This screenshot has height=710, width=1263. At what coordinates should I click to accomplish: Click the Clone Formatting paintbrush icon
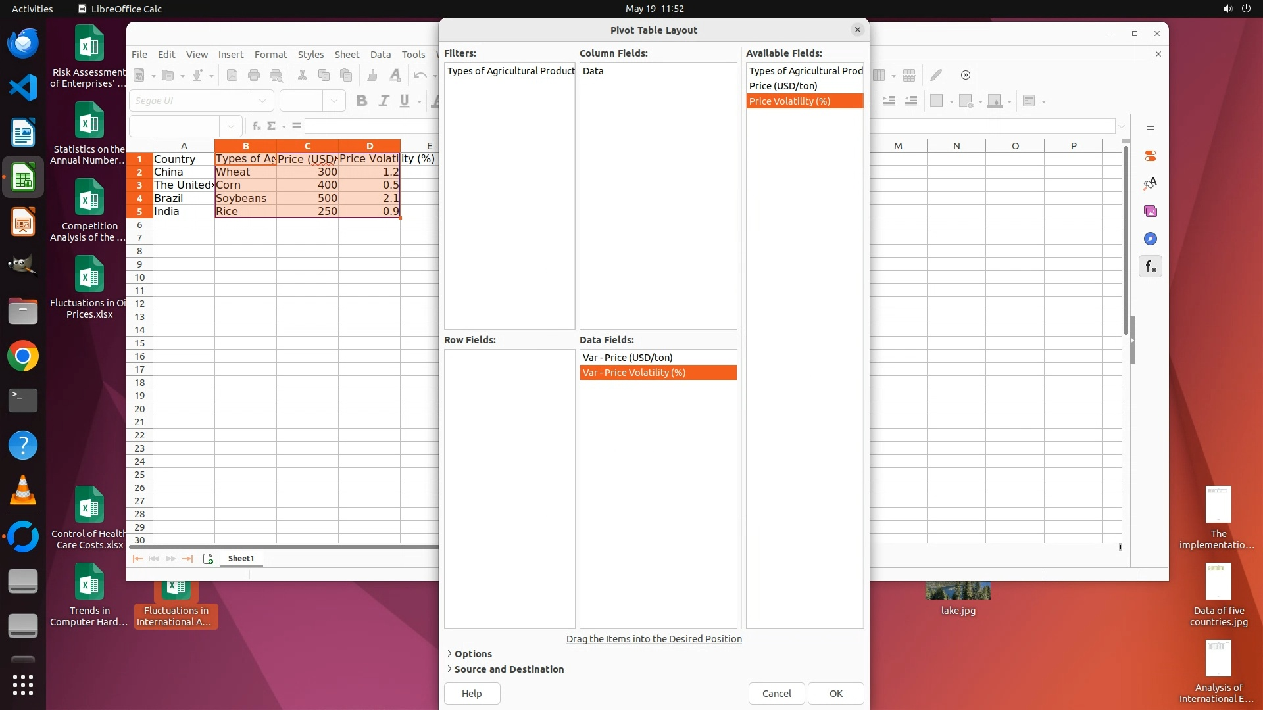tap(372, 76)
